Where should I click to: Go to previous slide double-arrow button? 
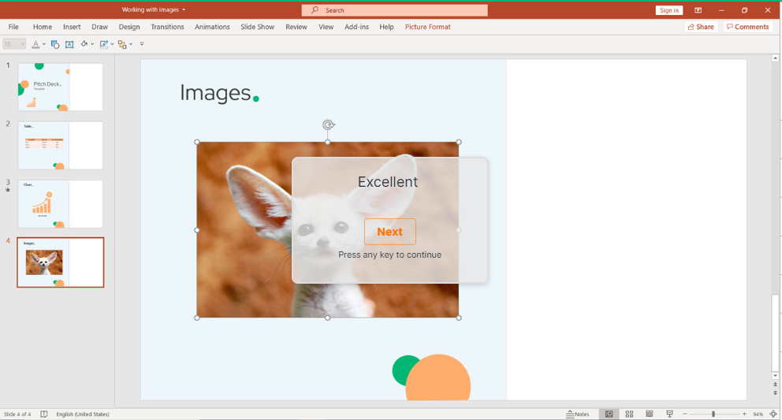click(775, 385)
